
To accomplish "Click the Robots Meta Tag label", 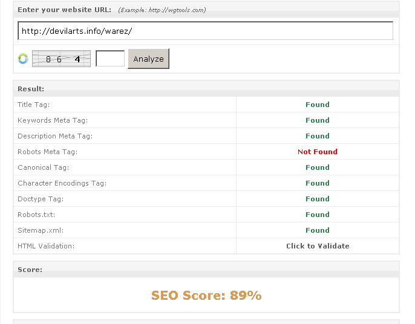I will (x=48, y=152).
